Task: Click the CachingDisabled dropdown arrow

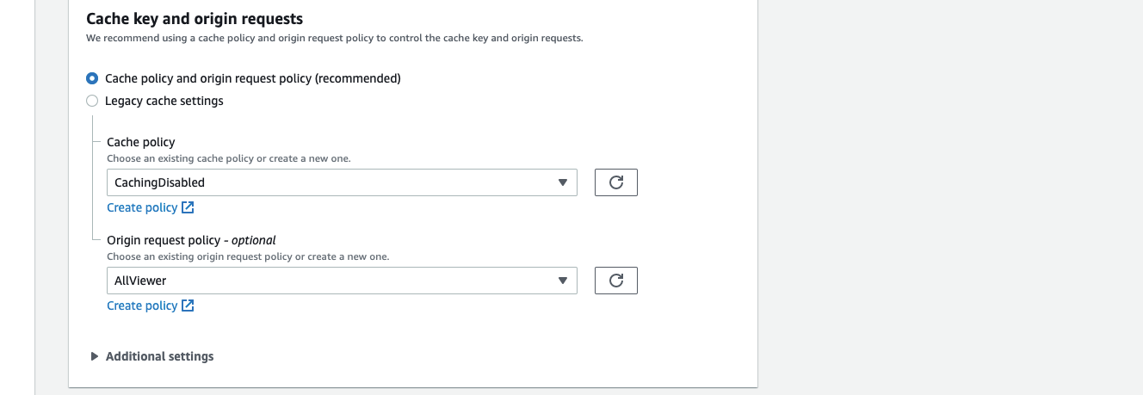Action: (562, 182)
